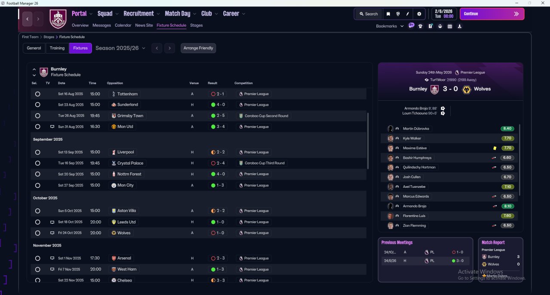Image resolution: width=550 pixels, height=295 pixels.
Task: Open messages chat bubble with 9+ badge
Action: click(411, 26)
